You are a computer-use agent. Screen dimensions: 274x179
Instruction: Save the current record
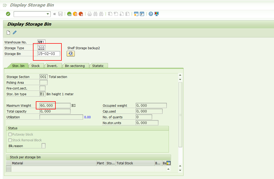click(x=60, y=14)
